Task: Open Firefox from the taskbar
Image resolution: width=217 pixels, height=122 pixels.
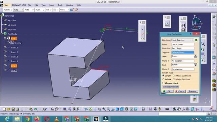Action: click(37, 119)
